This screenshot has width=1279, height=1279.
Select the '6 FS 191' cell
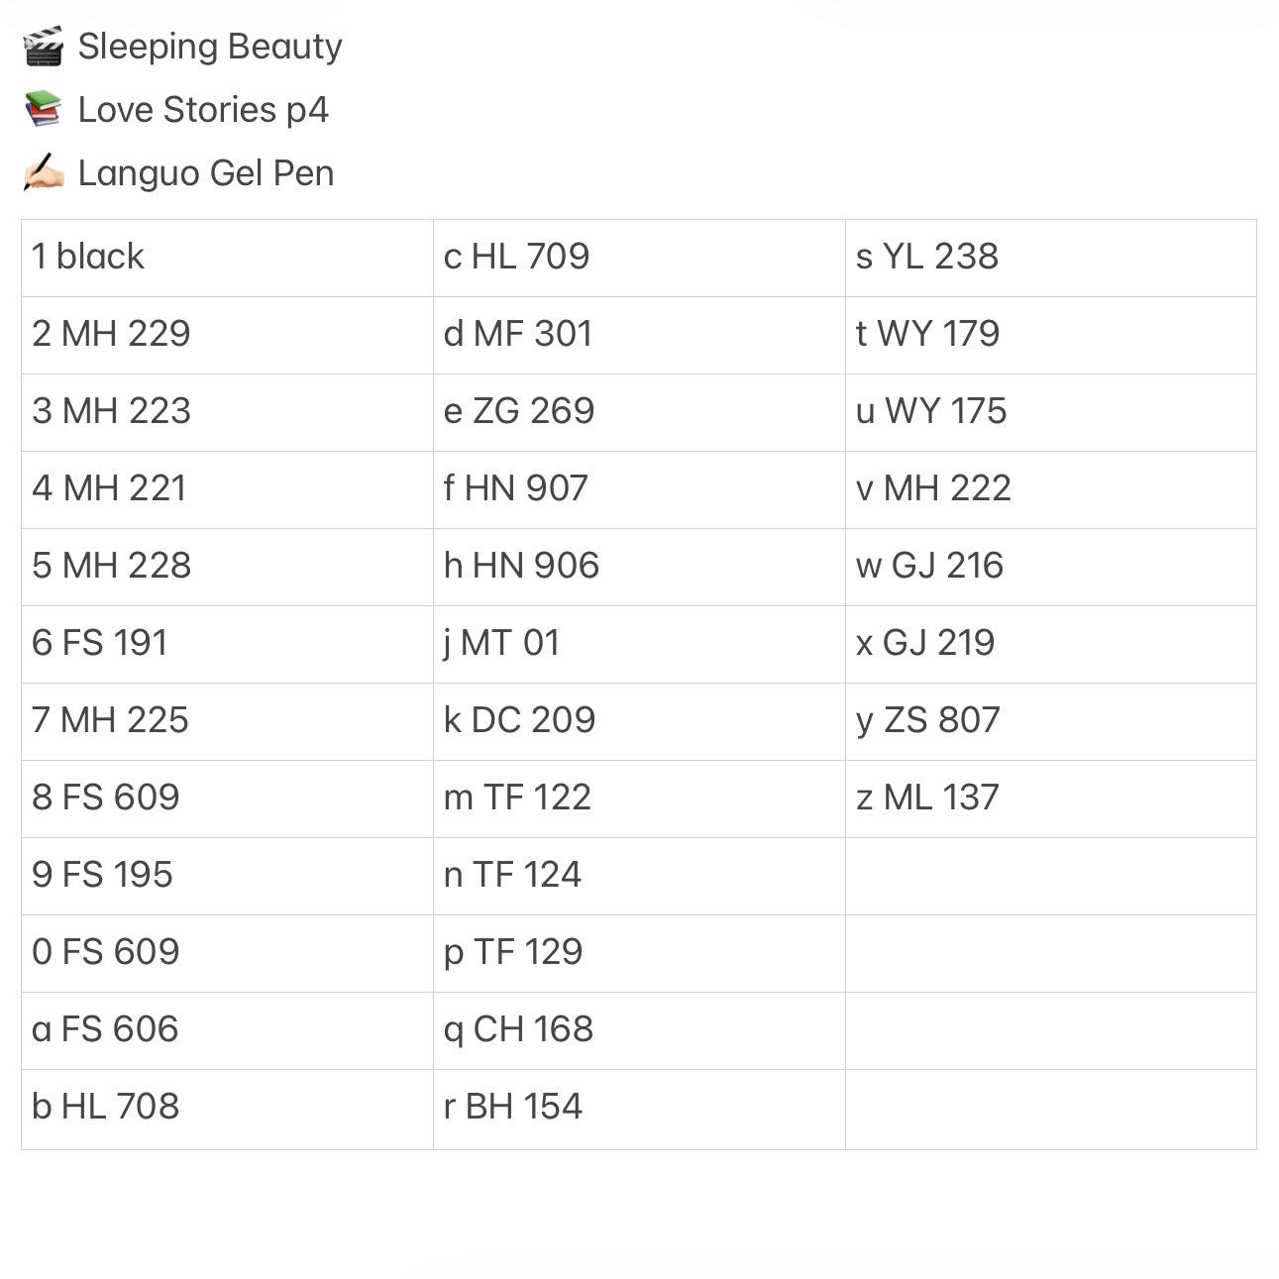[228, 644]
